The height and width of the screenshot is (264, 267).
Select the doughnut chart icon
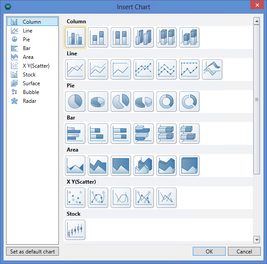tap(166, 101)
